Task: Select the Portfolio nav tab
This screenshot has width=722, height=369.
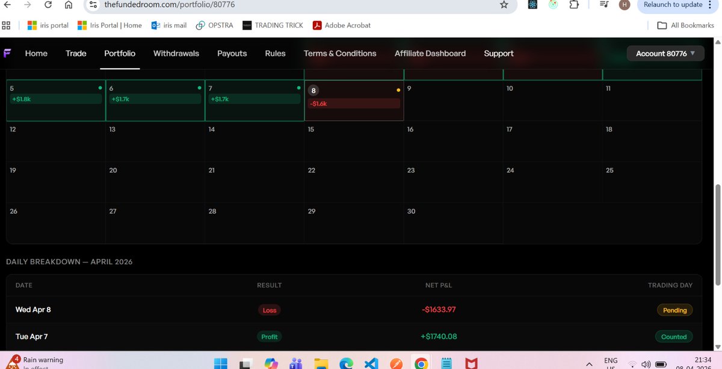Action: 120,54
